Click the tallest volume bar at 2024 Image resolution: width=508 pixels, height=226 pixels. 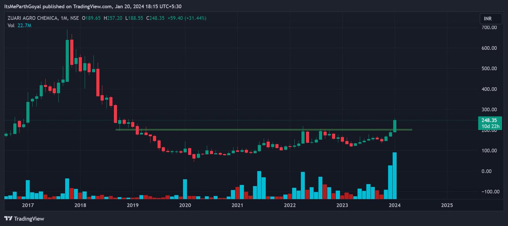point(395,176)
